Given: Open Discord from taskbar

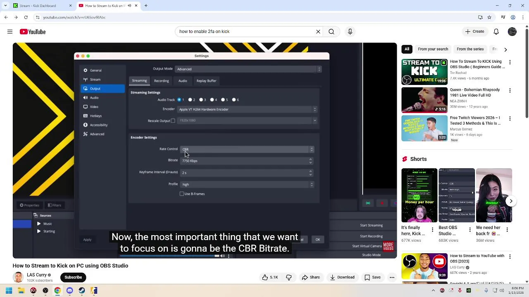Looking at the screenshot, I should click(69, 291).
